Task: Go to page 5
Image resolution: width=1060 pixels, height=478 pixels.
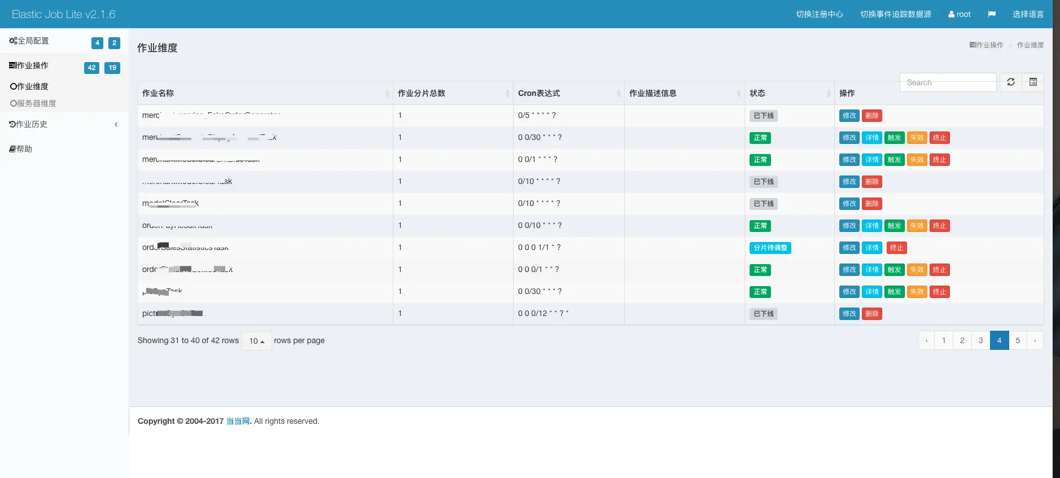Action: (1018, 340)
